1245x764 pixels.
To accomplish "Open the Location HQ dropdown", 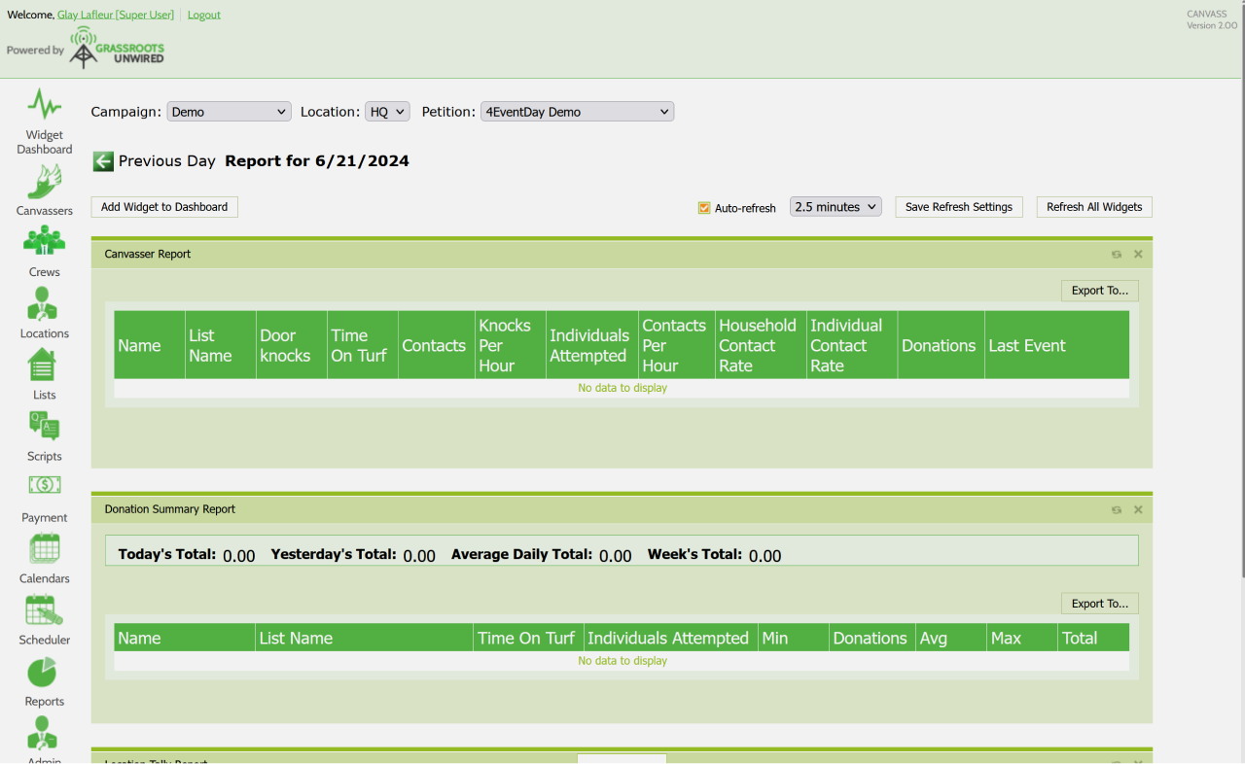I will pos(387,112).
